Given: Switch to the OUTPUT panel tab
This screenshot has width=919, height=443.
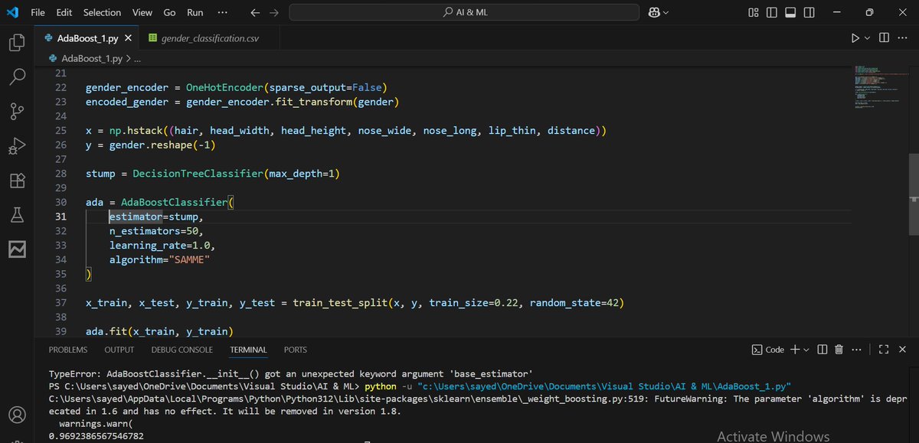Looking at the screenshot, I should pos(119,350).
